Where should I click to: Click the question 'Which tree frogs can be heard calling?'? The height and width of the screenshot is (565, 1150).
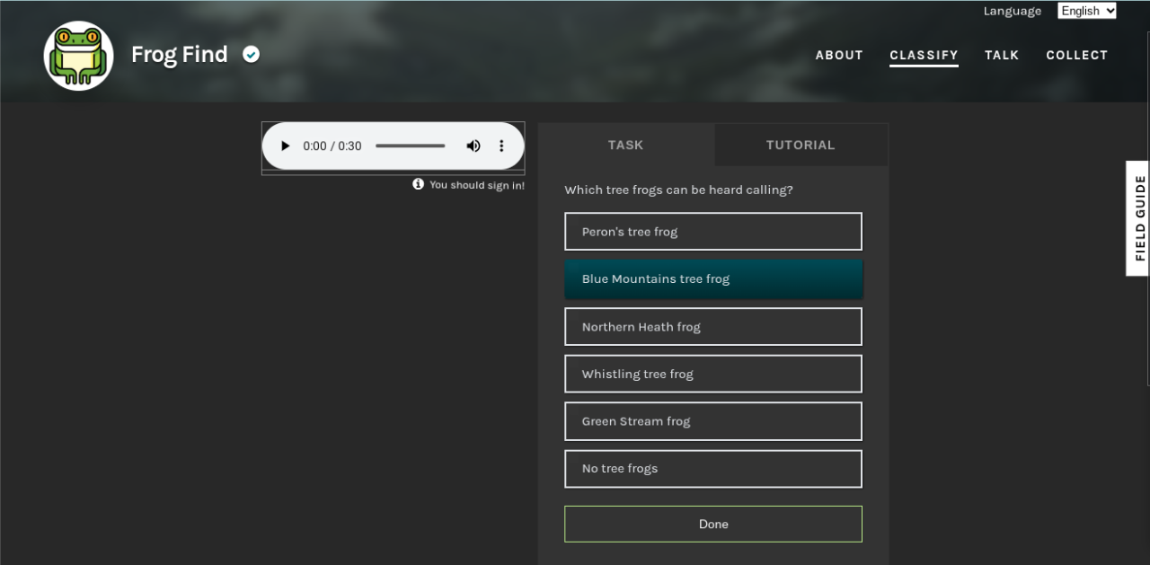click(678, 190)
